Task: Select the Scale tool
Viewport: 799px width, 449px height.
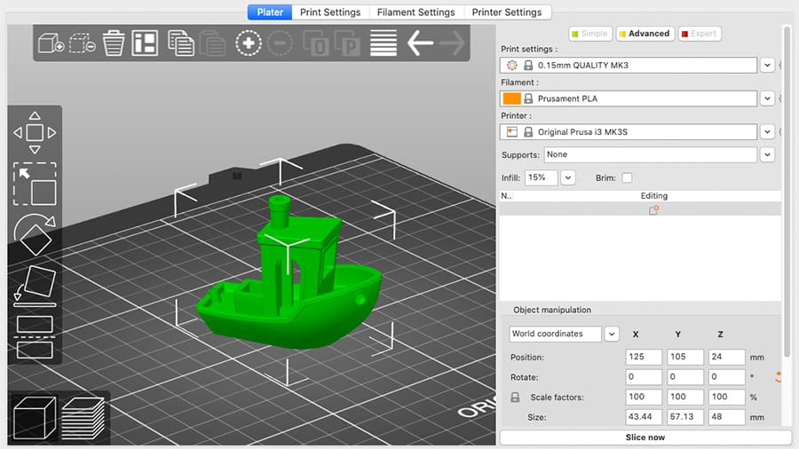Action: coord(35,184)
